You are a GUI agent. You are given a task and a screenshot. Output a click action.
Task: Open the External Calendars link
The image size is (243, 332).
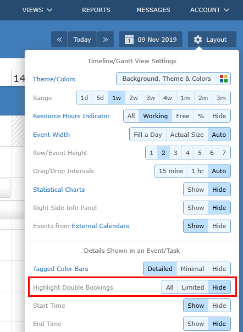pos(101,226)
